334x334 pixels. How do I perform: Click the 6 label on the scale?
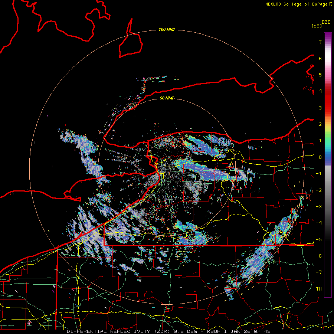click(x=320, y=58)
